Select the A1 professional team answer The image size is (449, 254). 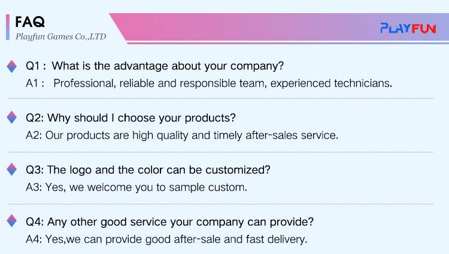209,83
